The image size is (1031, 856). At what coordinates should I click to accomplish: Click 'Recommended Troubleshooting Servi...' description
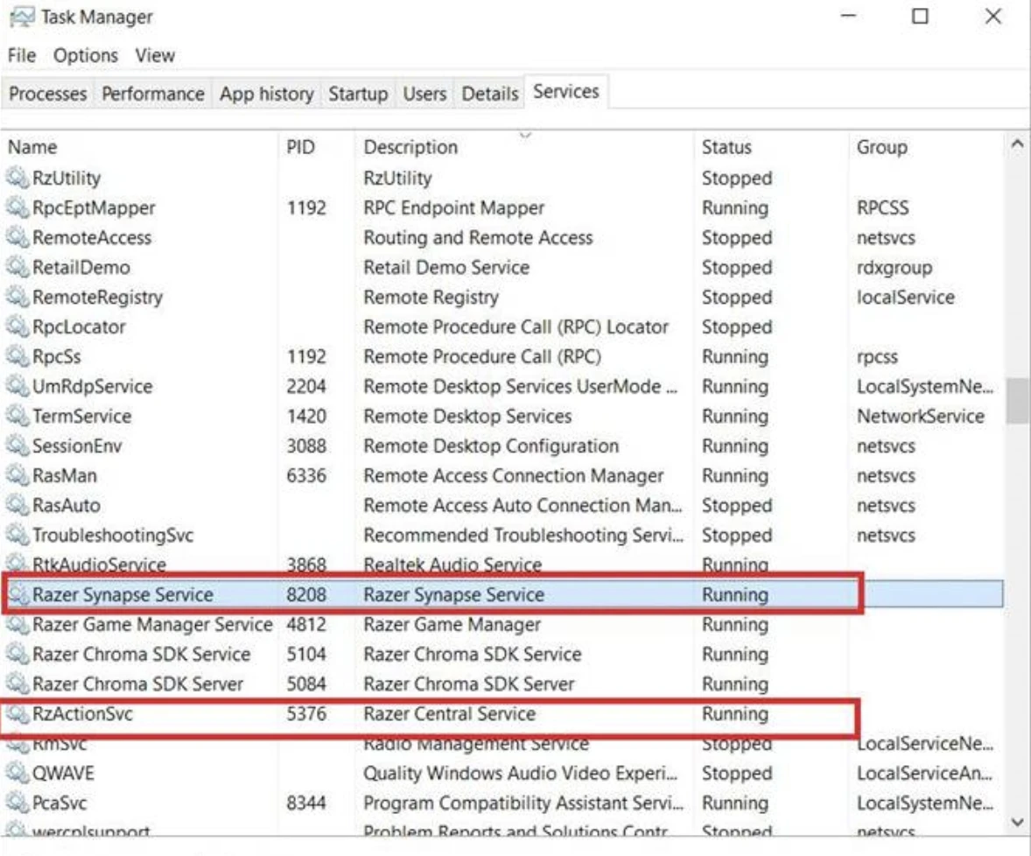coord(523,535)
